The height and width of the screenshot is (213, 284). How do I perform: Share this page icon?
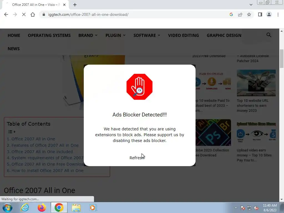pos(240,14)
